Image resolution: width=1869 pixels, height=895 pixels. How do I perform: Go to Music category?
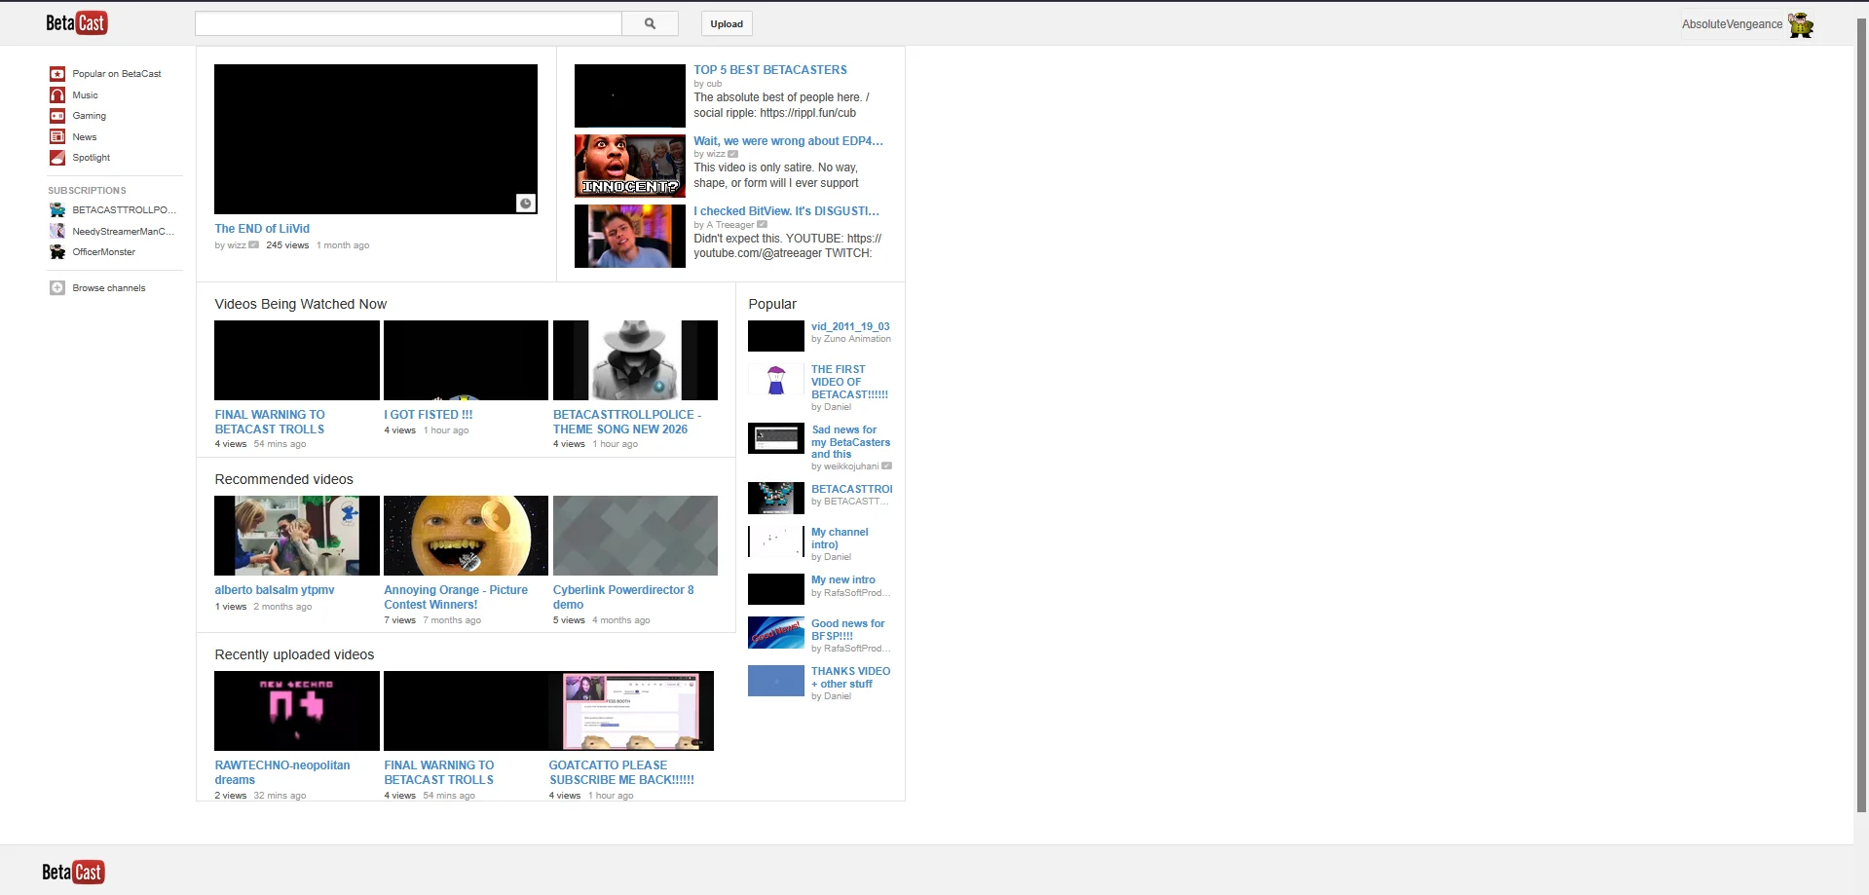coord(85,95)
